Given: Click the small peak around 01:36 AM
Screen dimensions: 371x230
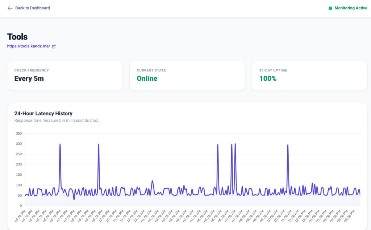Looking at the screenshot, I should point(153,181).
